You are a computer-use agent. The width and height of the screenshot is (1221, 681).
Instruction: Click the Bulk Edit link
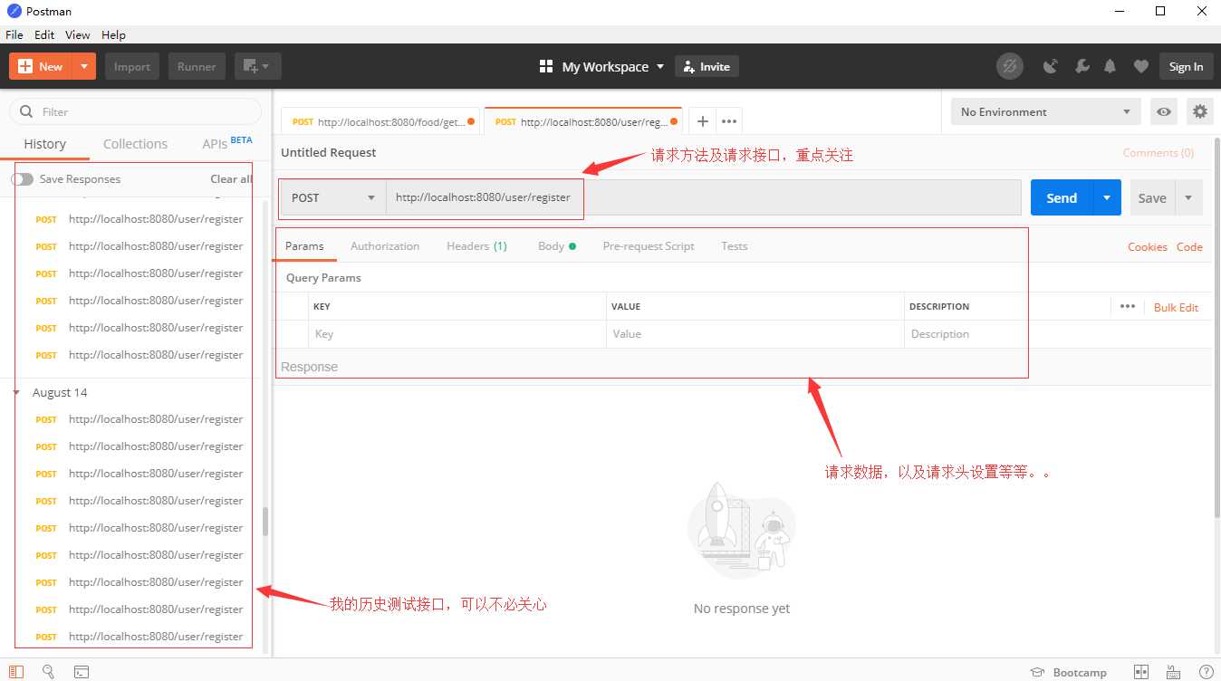(x=1176, y=307)
